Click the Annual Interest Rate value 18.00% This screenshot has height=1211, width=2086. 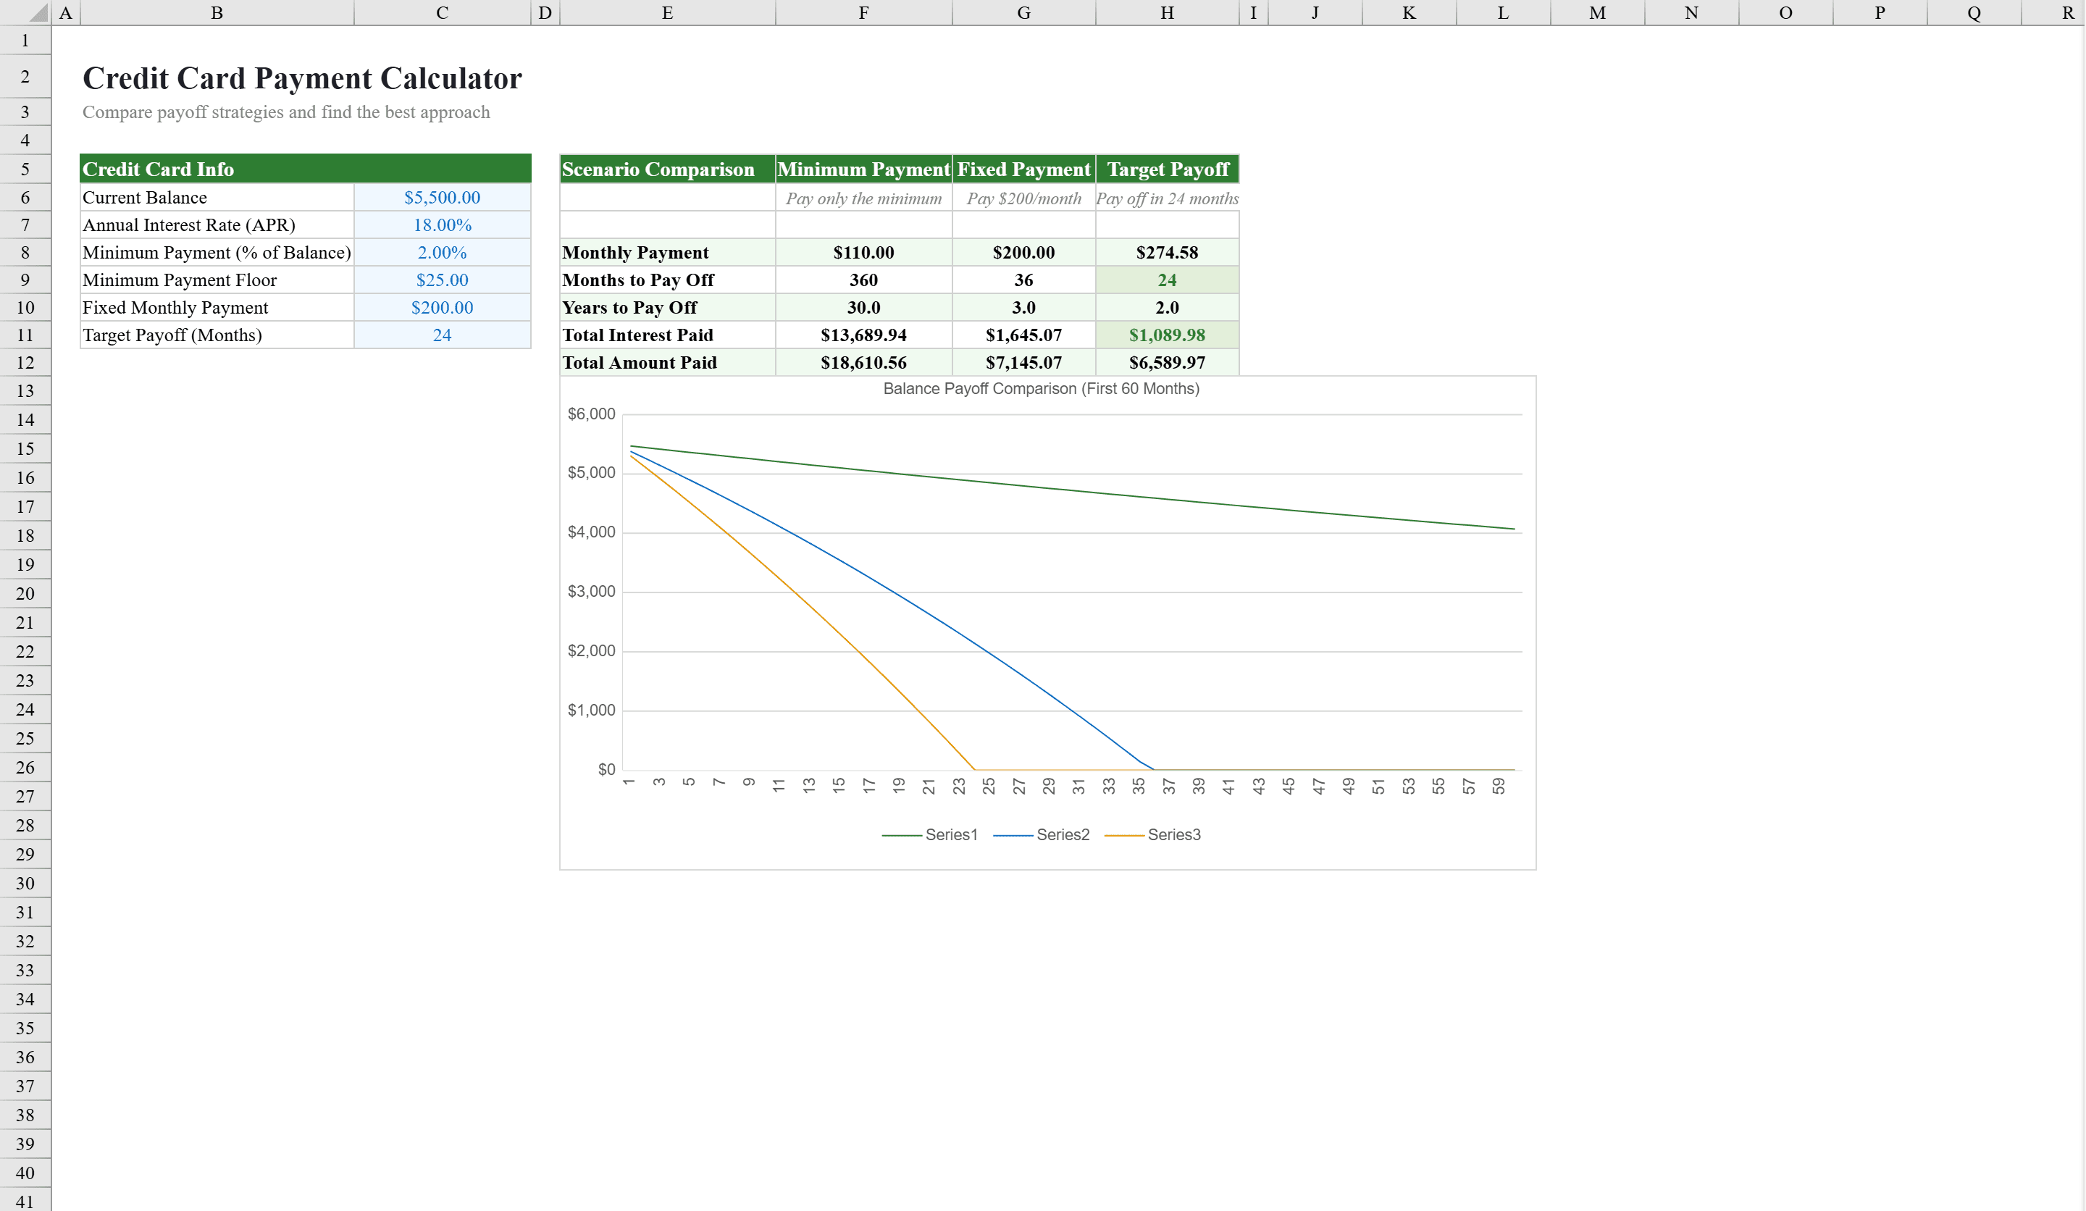441,225
